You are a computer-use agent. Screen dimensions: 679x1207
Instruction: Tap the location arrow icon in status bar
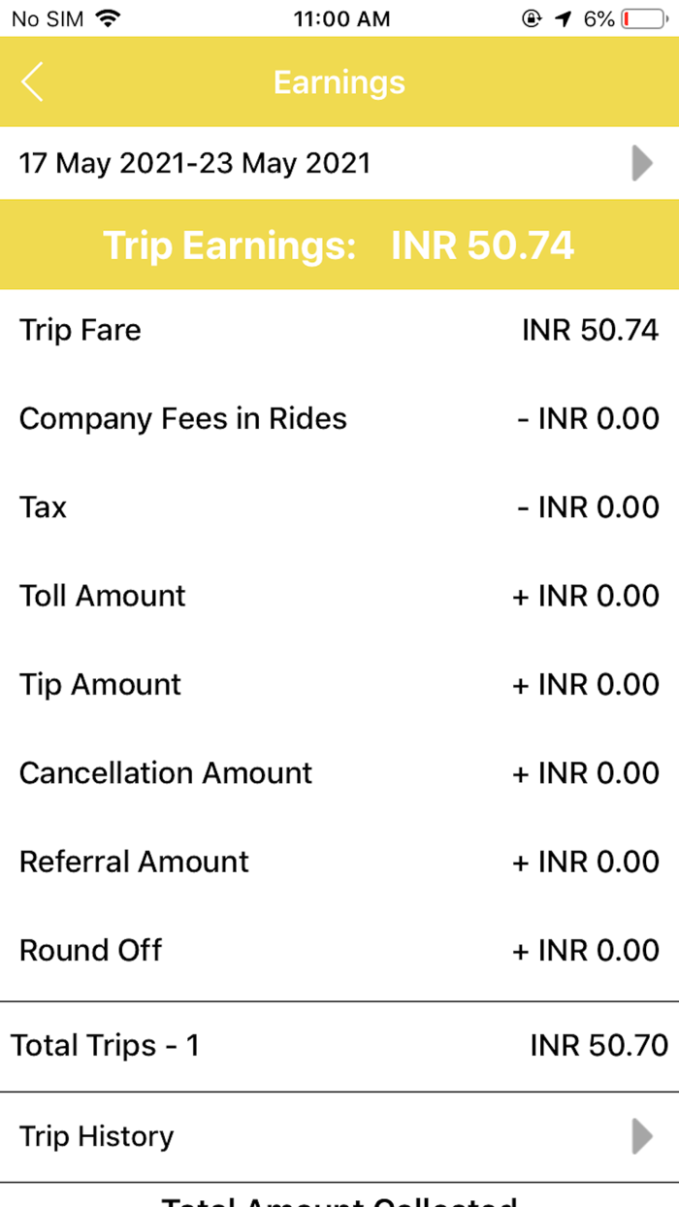pos(563,16)
